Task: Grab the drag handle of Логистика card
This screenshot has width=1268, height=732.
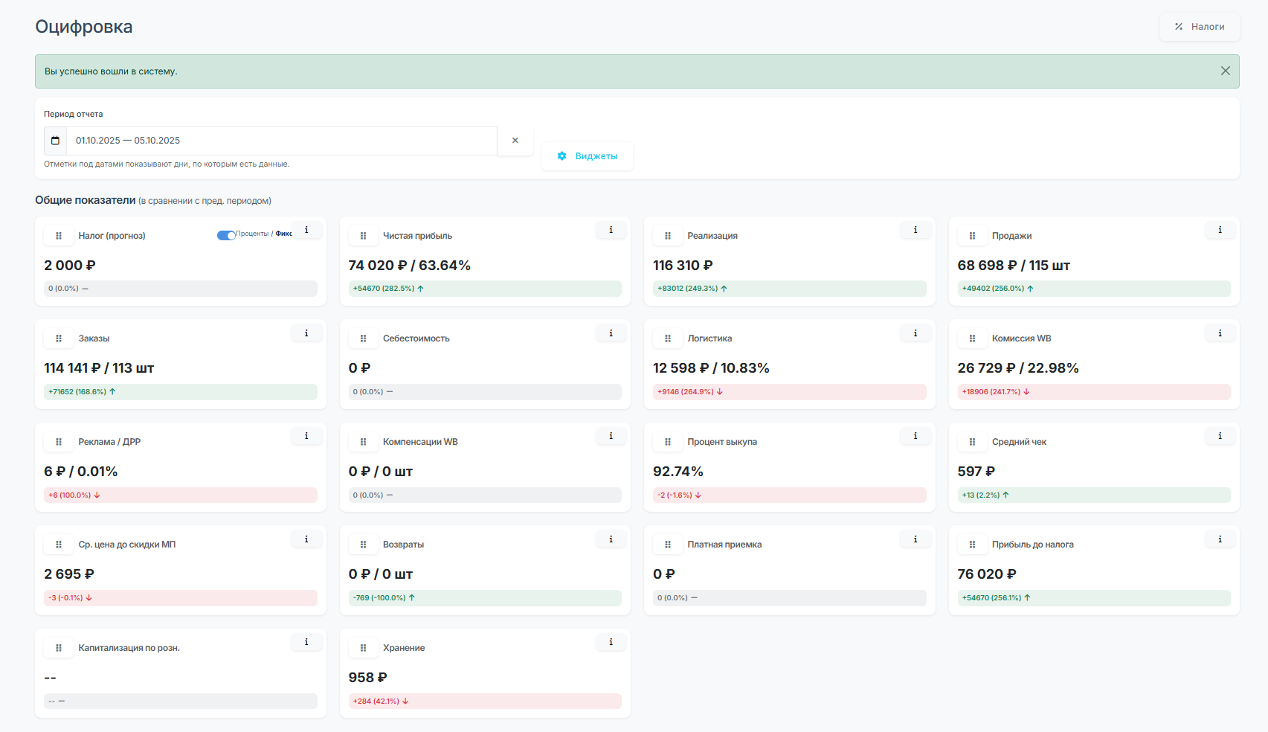Action: [x=668, y=338]
